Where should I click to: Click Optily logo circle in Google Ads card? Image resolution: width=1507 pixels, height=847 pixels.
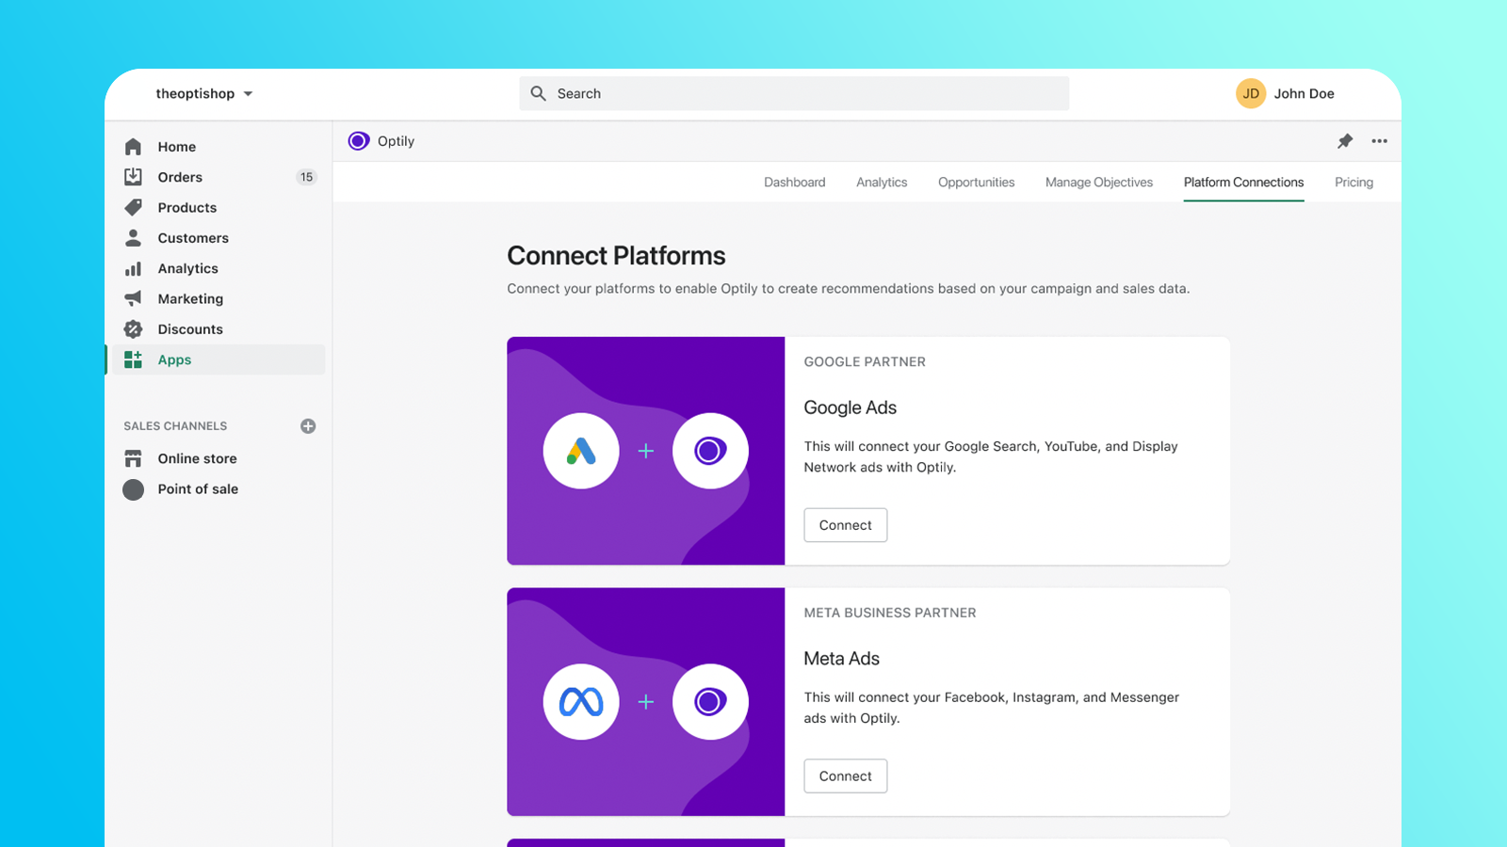coord(710,451)
